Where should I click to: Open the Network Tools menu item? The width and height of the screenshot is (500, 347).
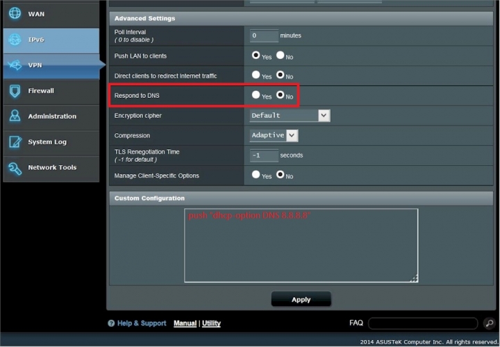(51, 169)
